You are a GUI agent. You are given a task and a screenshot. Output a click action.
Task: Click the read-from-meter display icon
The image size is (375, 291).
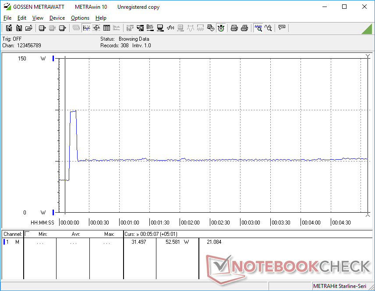pyautogui.click(x=42, y=28)
